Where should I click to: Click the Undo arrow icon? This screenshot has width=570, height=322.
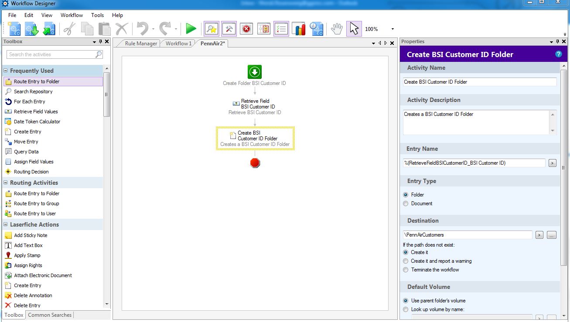(x=143, y=29)
